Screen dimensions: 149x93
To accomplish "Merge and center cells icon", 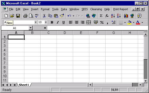I will (x=89, y=22).
